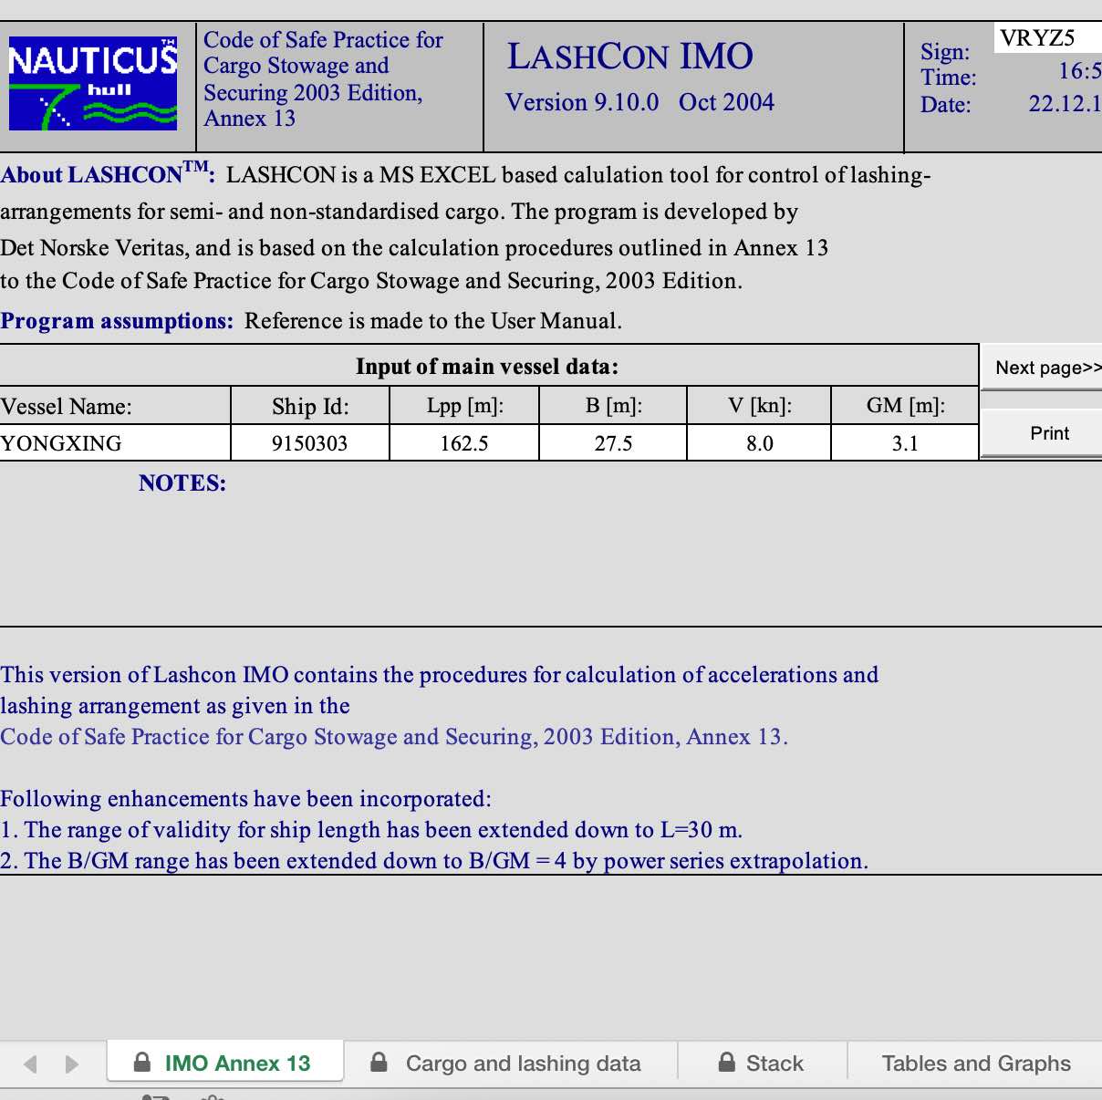Click the Lpp value 162.5

(x=464, y=443)
